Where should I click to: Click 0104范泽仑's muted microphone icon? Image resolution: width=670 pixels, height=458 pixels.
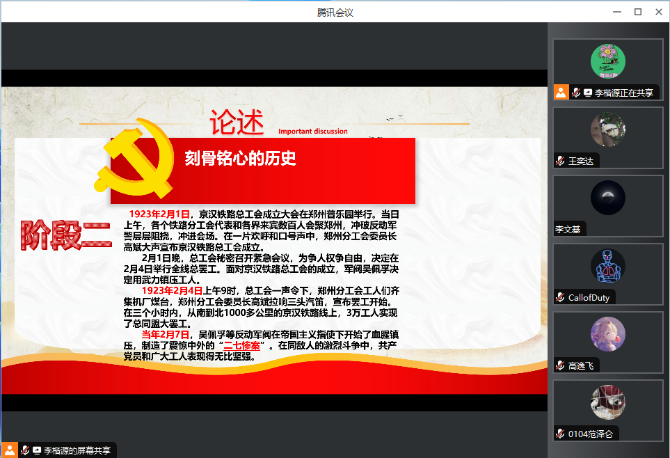click(x=560, y=434)
